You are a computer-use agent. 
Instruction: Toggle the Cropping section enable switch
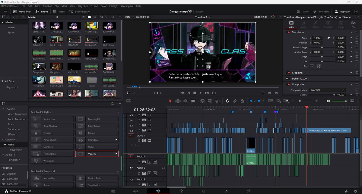[288, 73]
